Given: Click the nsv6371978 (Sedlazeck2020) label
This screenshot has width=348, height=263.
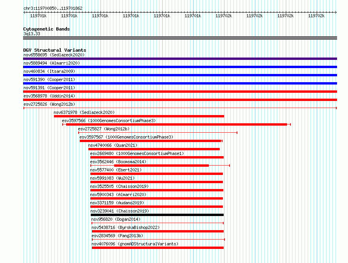Looking at the screenshot, I should point(84,112).
